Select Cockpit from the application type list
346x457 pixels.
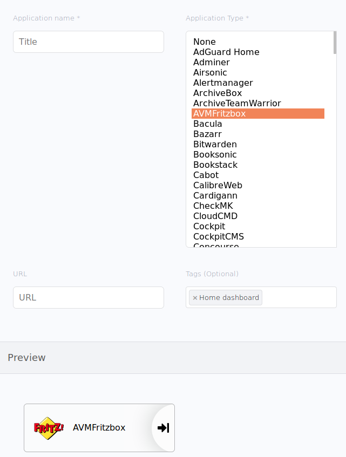point(209,226)
